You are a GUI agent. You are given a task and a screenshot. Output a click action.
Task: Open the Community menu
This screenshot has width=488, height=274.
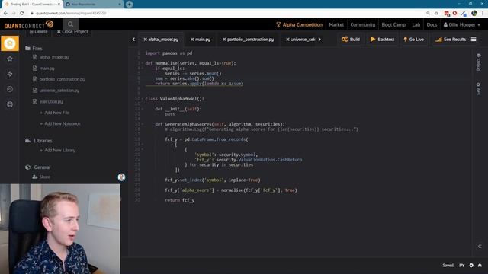pyautogui.click(x=363, y=24)
